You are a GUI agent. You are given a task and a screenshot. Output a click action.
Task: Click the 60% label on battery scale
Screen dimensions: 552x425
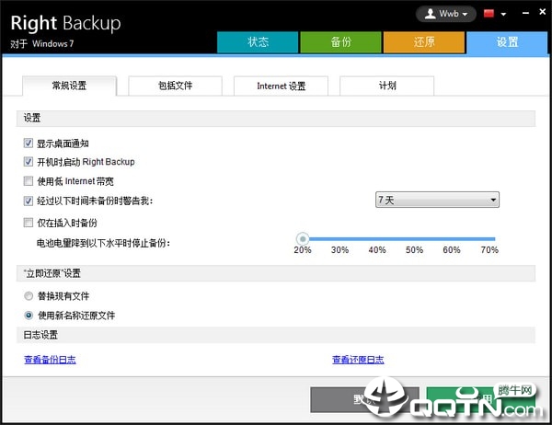452,250
